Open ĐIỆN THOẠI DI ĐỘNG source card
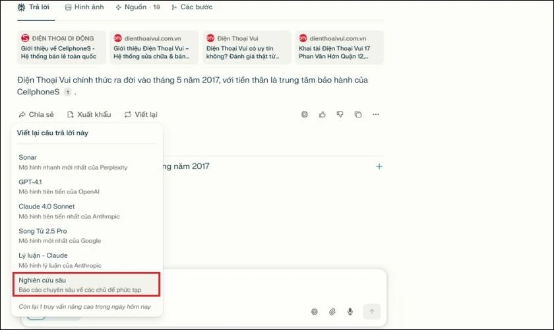Viewport: 554px width, 330px height. point(61,48)
